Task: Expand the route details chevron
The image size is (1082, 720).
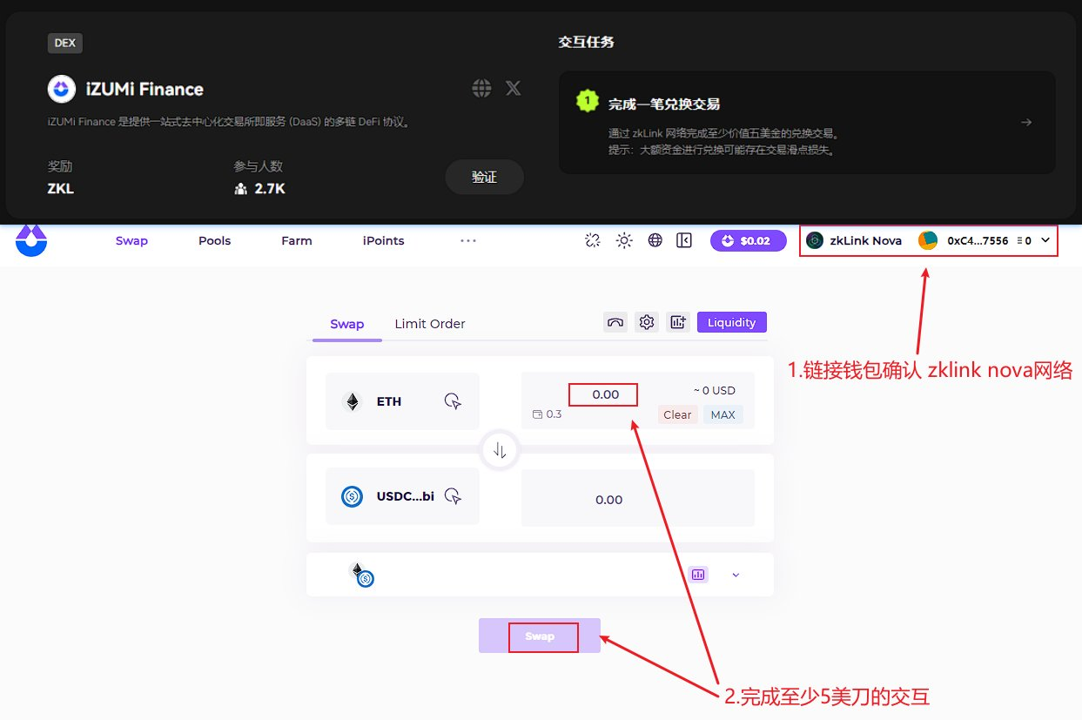Action: click(x=736, y=575)
